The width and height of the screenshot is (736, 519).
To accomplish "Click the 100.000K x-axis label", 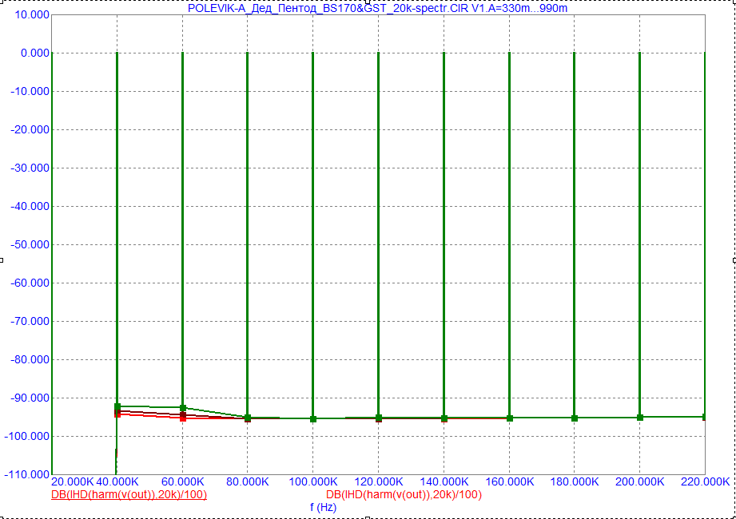I will point(313,482).
